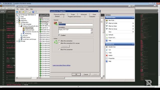Select Allow the connection radio button
The width and height of the screenshot is (160, 90).
(x=59, y=41)
